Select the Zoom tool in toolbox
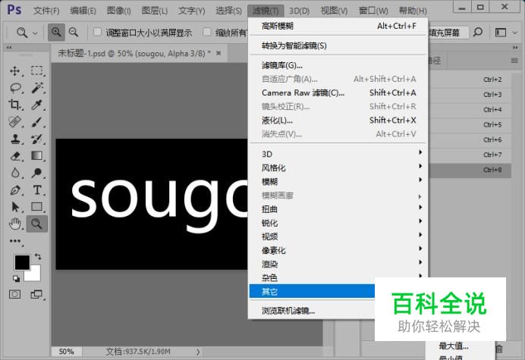This screenshot has height=360, width=525. (36, 224)
